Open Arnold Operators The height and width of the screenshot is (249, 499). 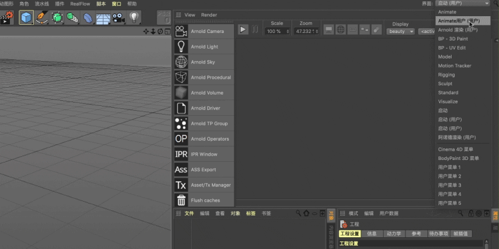[x=204, y=139]
